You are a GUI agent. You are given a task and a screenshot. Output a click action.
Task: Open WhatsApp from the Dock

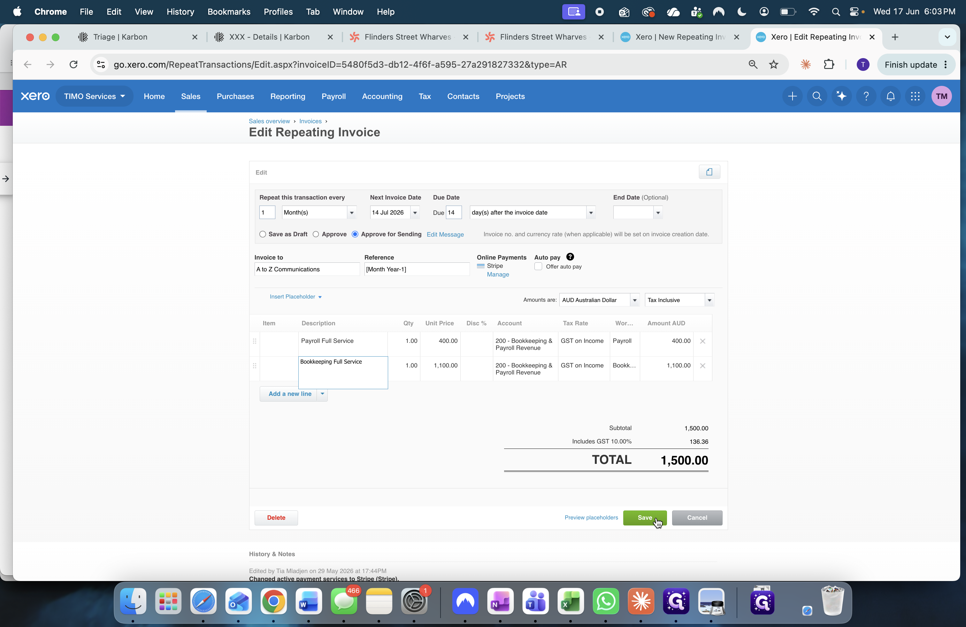tap(606, 601)
